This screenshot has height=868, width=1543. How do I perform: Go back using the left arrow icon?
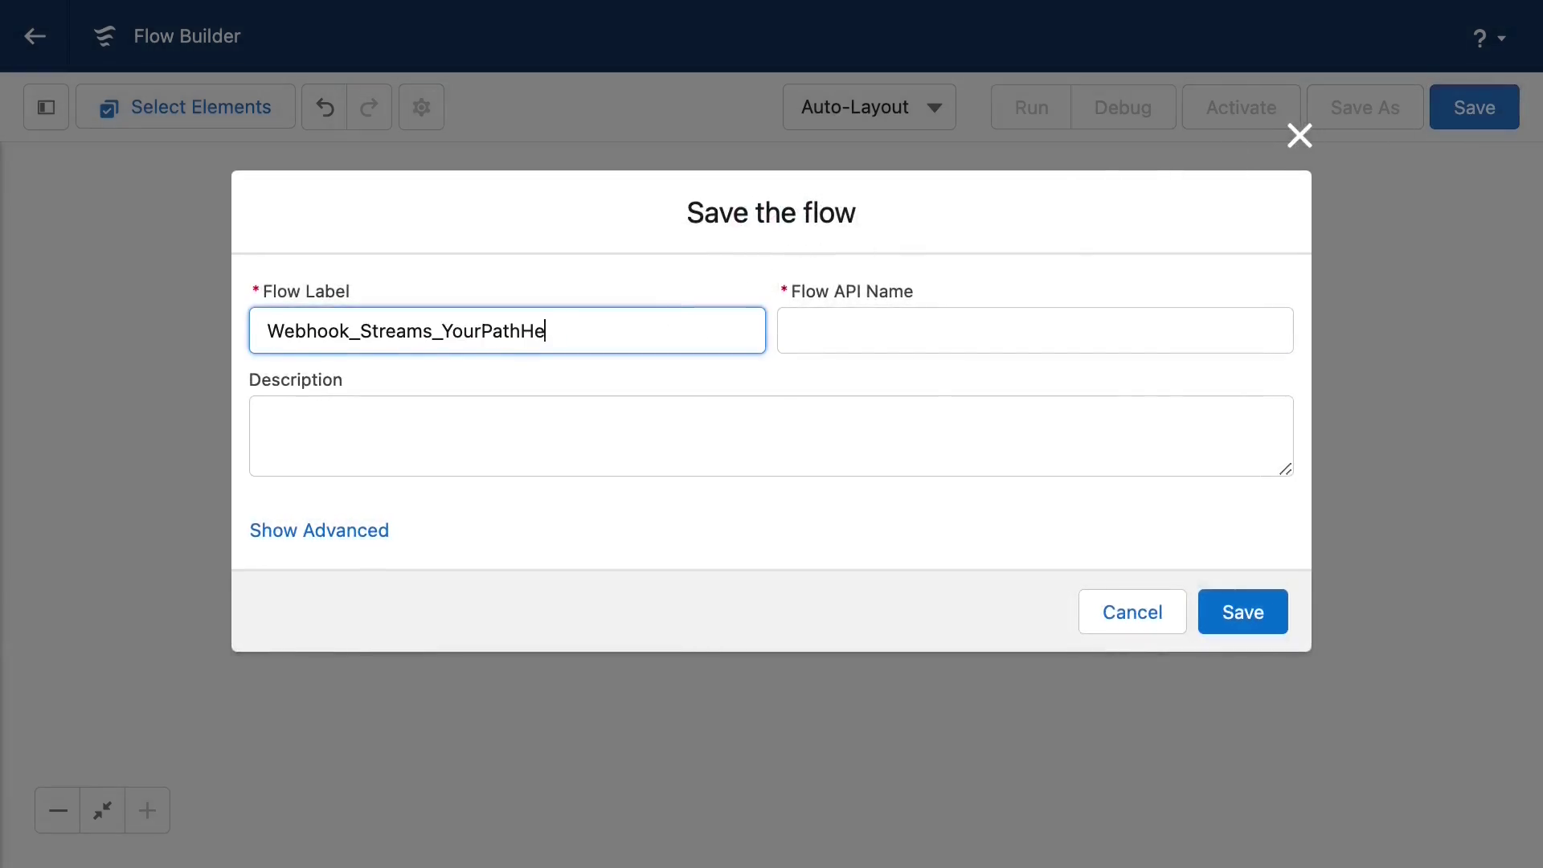pos(35,36)
